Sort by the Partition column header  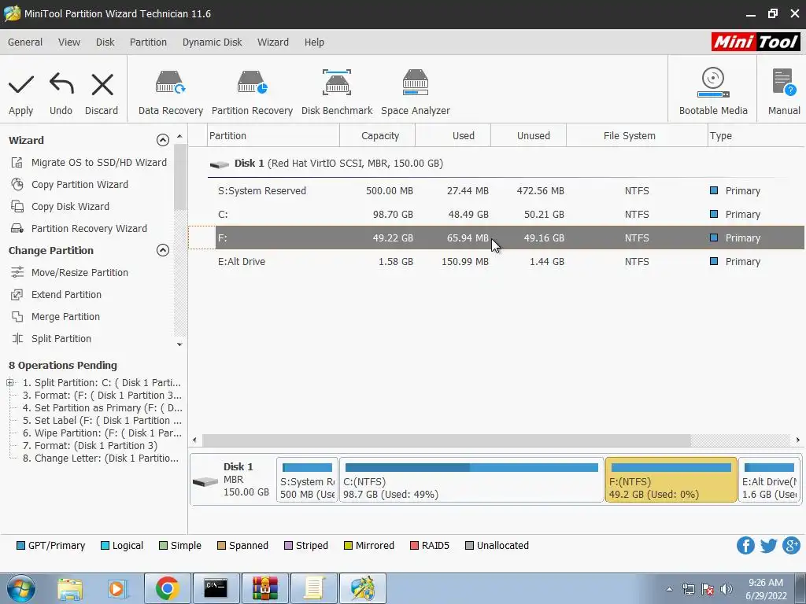tap(273, 135)
